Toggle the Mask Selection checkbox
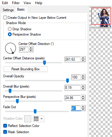Screen dimensions: 112x137 (5, 132)
